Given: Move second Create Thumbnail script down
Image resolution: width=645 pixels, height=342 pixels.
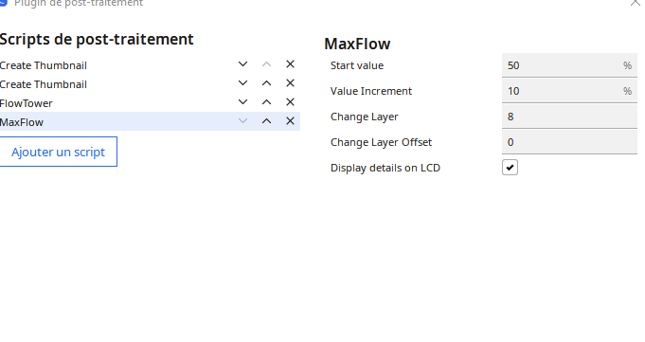Looking at the screenshot, I should tap(242, 83).
